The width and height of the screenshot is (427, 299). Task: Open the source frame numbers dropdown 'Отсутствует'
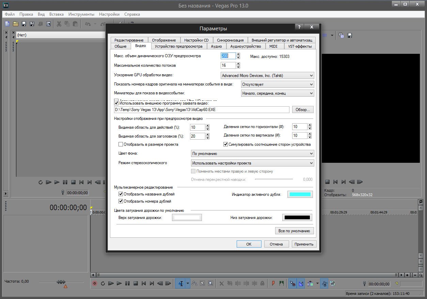278,84
